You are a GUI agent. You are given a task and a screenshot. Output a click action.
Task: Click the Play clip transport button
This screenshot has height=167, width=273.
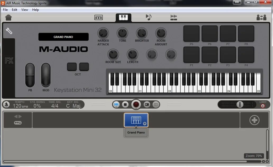coord(147,104)
